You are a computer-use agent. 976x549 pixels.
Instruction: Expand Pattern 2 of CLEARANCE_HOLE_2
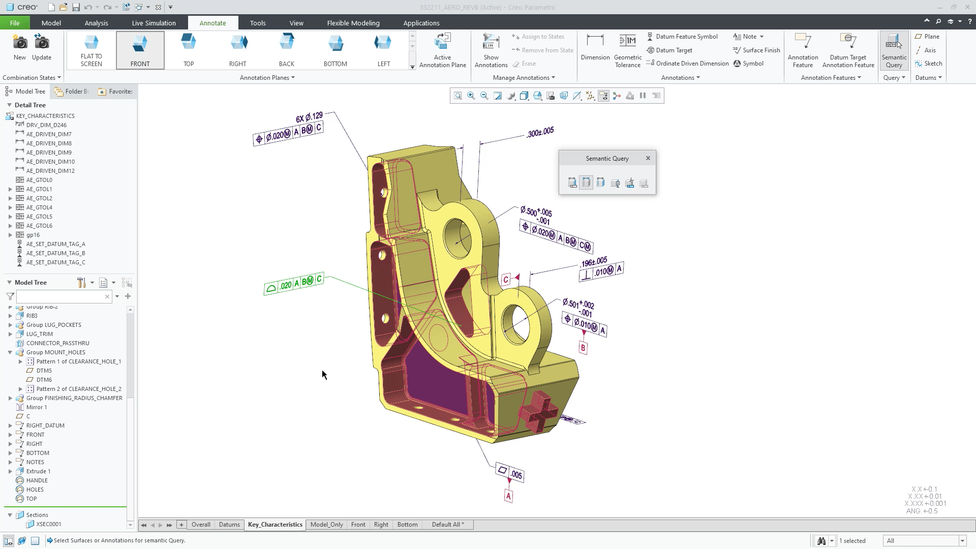click(20, 389)
